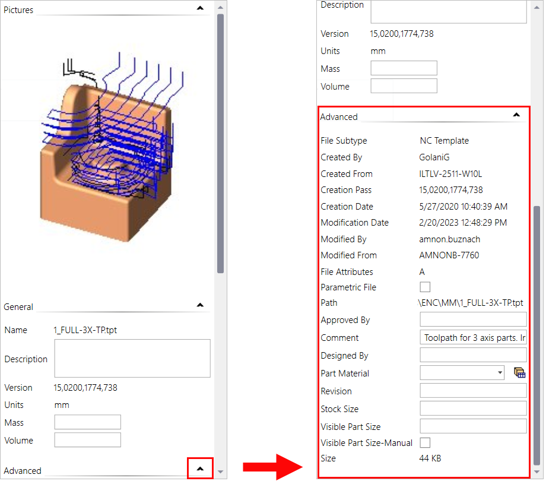Click the left panel scrollbar up arrow

point(220,7)
